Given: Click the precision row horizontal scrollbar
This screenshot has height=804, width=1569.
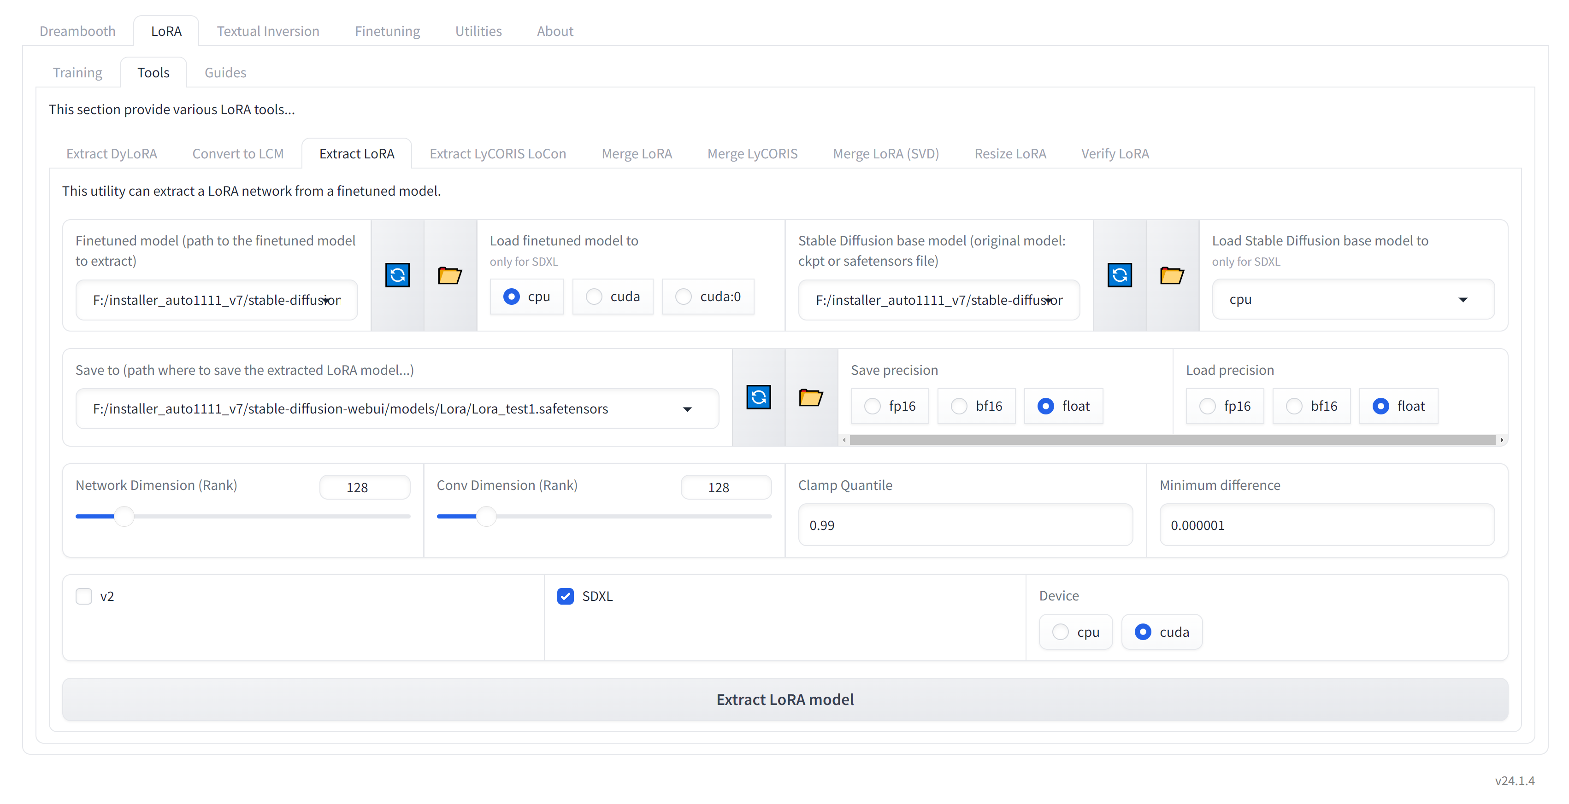Looking at the screenshot, I should pos(1173,440).
